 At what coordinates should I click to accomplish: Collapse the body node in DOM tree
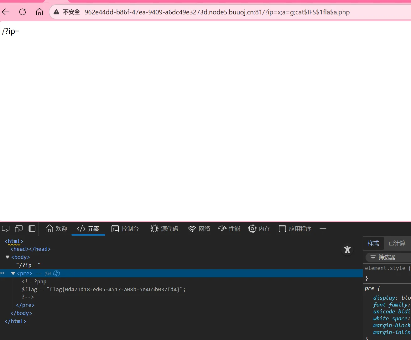pos(8,257)
